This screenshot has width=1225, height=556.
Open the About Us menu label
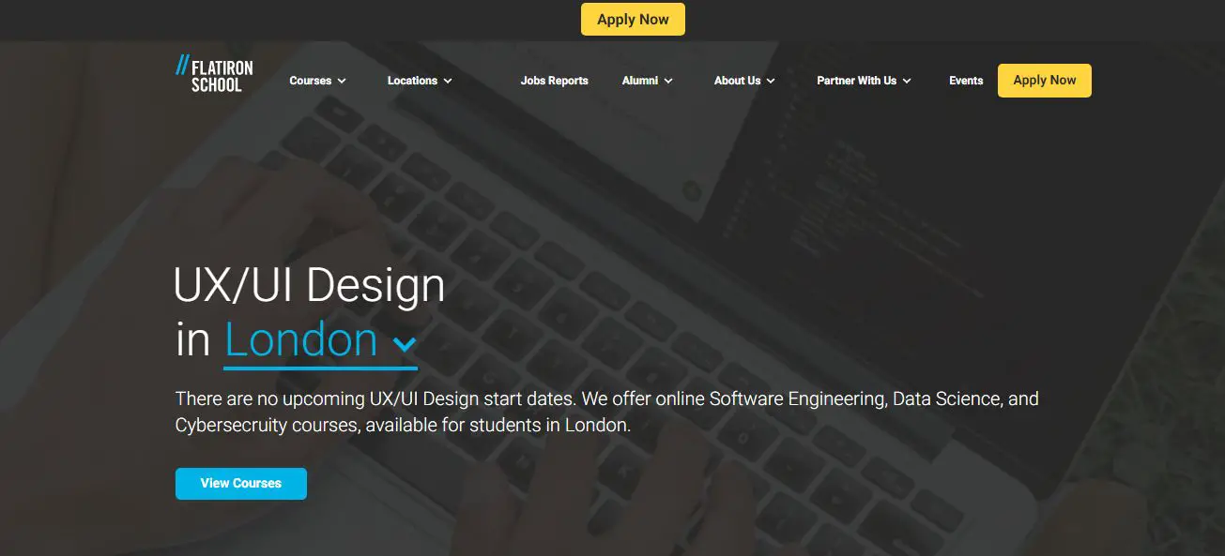(737, 81)
